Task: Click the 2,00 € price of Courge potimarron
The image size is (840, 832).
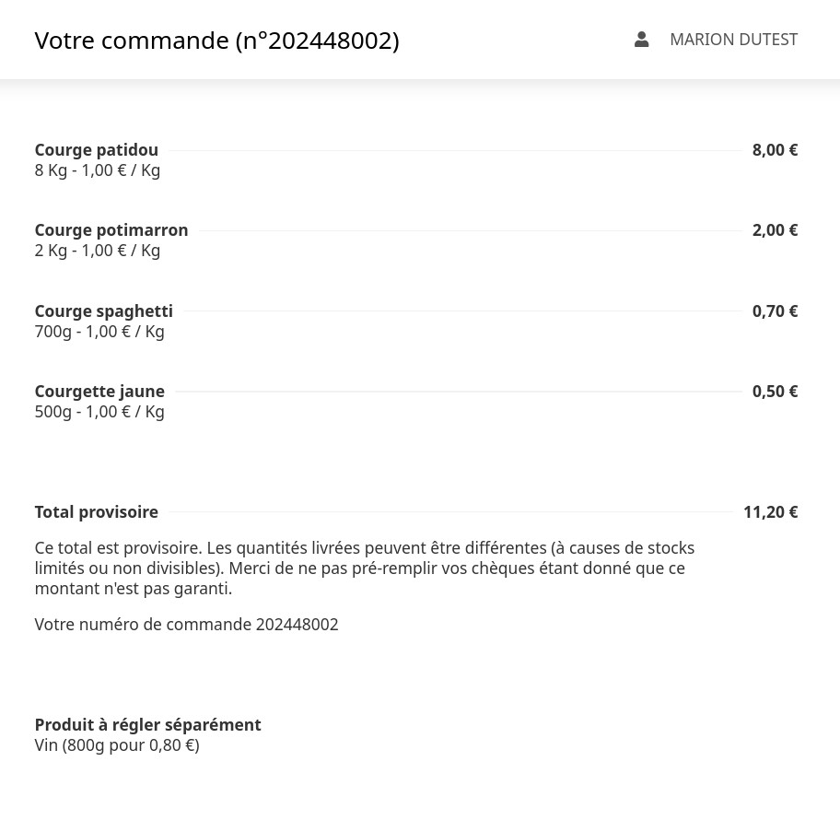Action: pyautogui.click(x=775, y=229)
